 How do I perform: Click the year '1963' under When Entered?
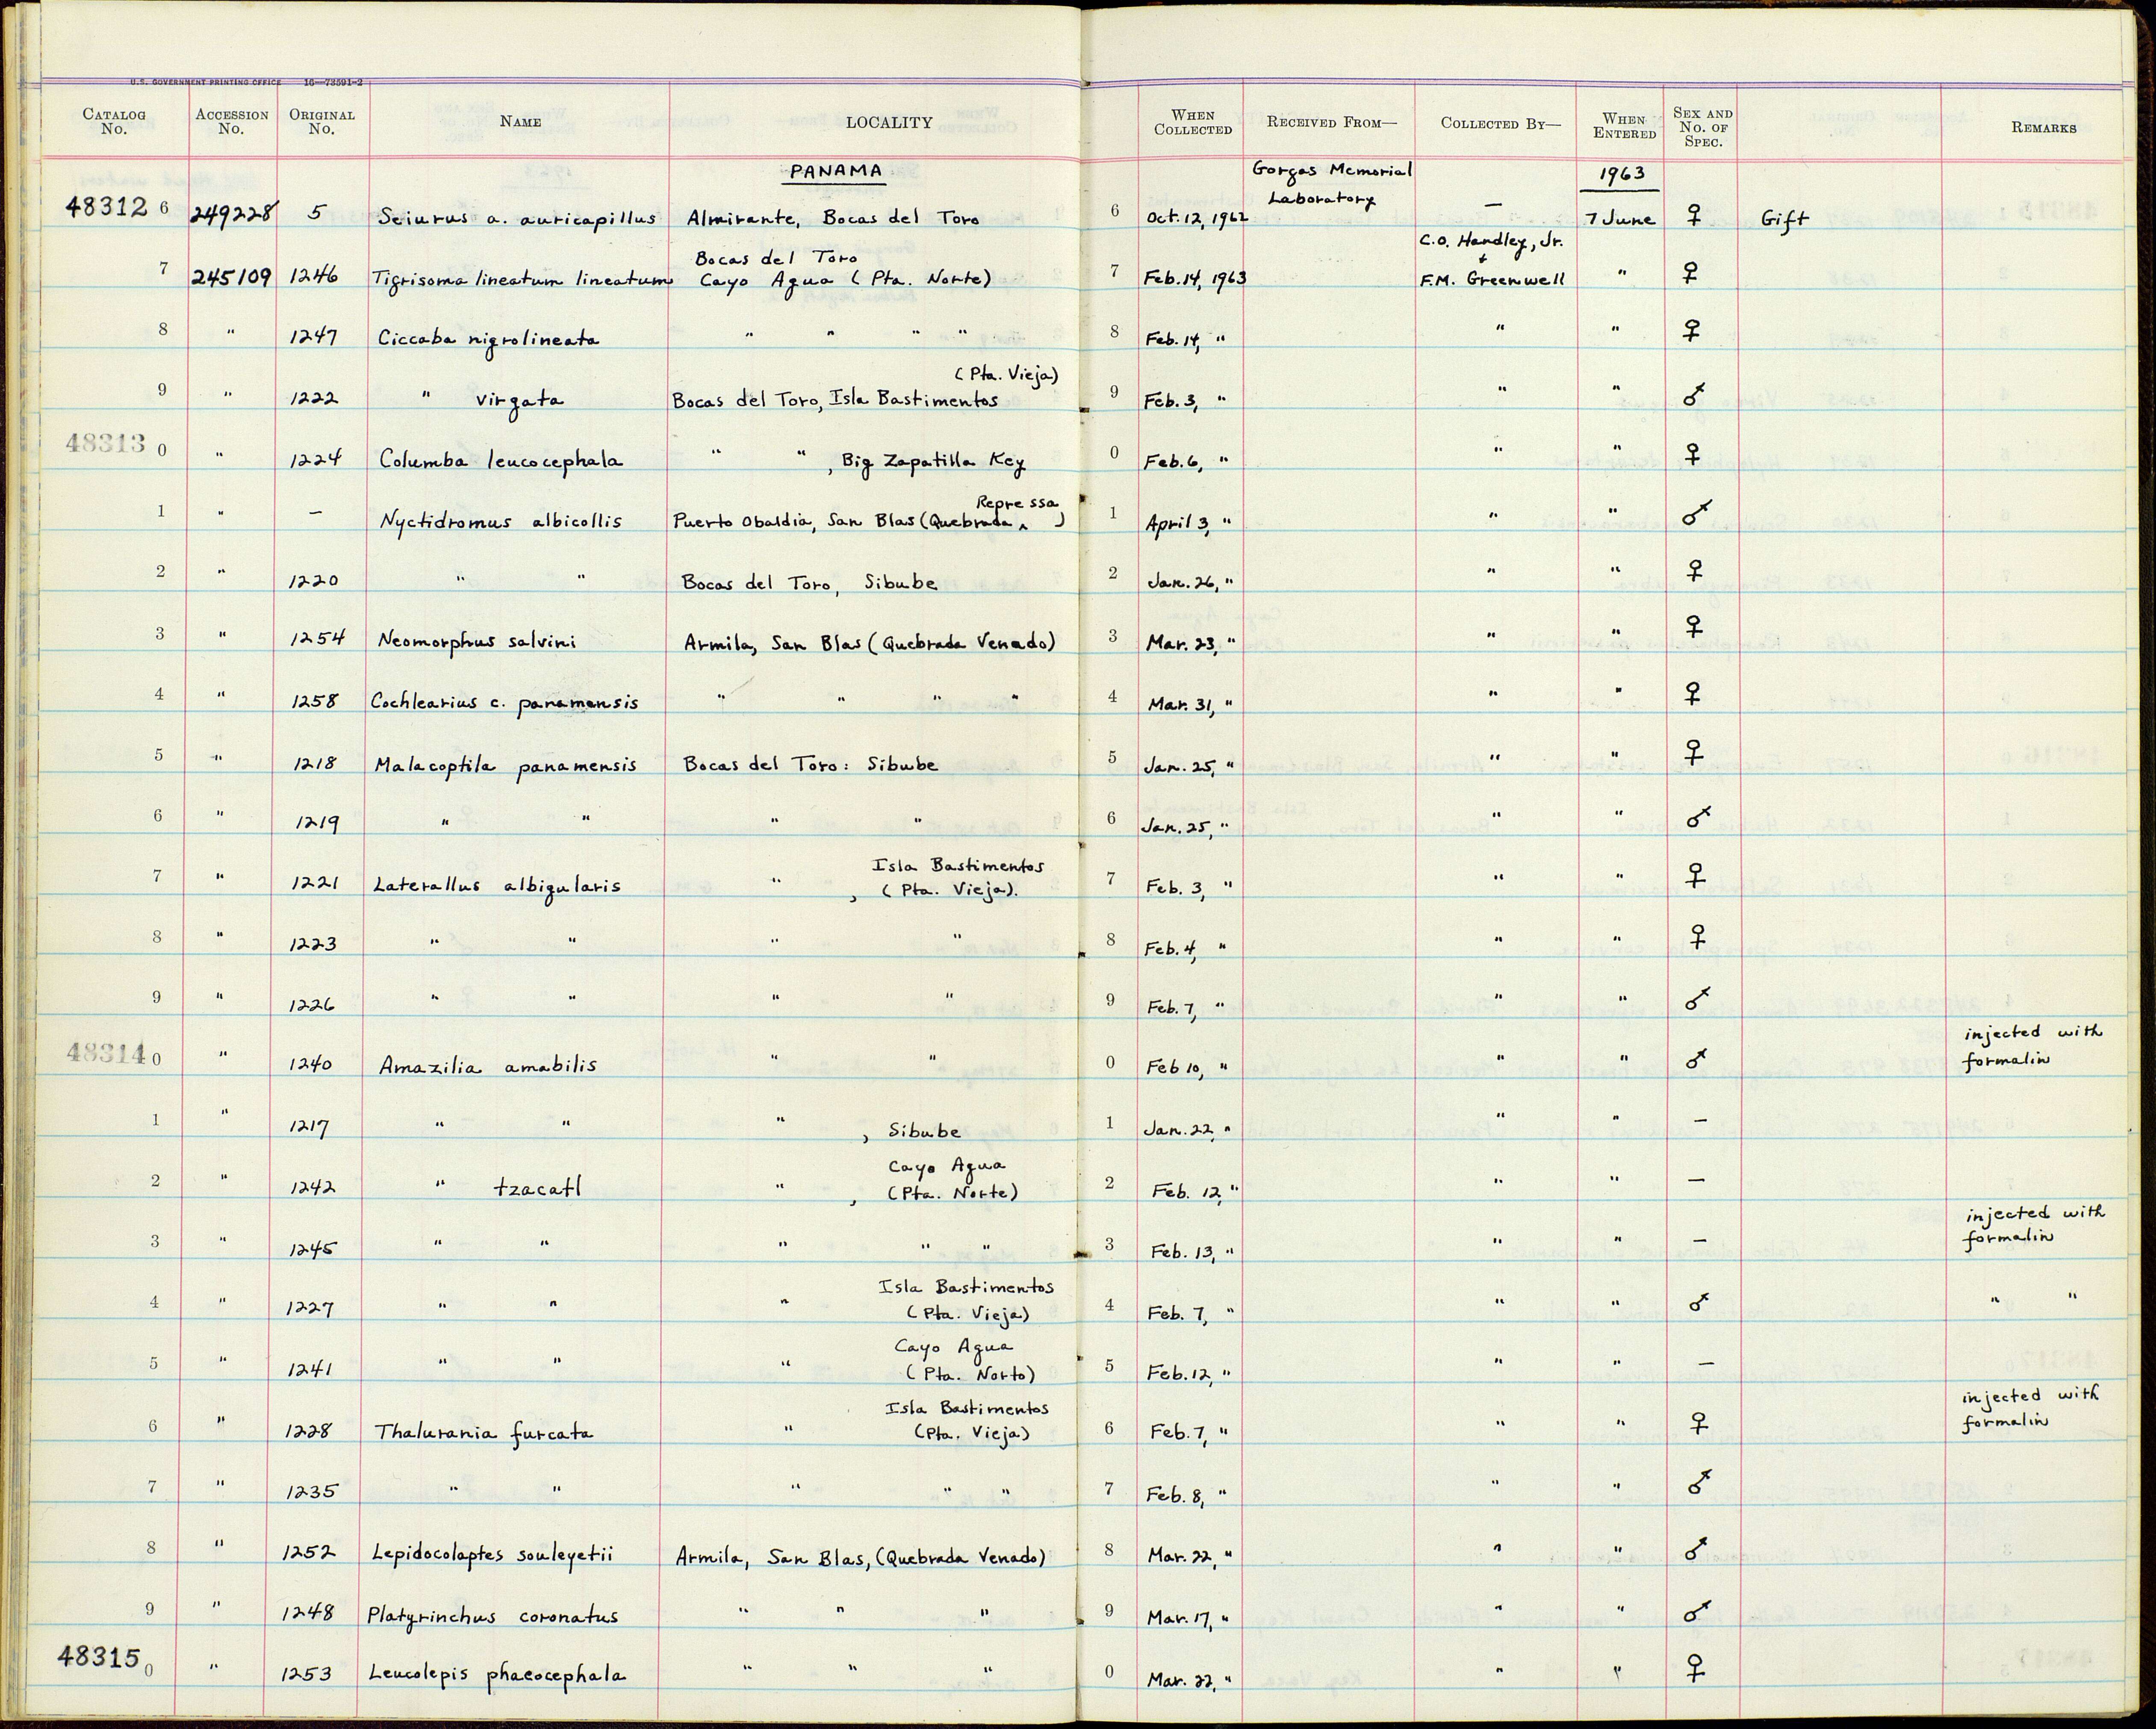[x=1623, y=174]
